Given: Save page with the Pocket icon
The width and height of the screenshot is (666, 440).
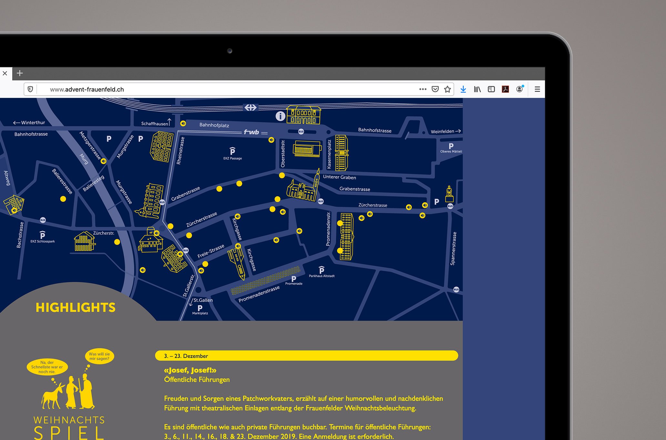Looking at the screenshot, I should (x=435, y=89).
